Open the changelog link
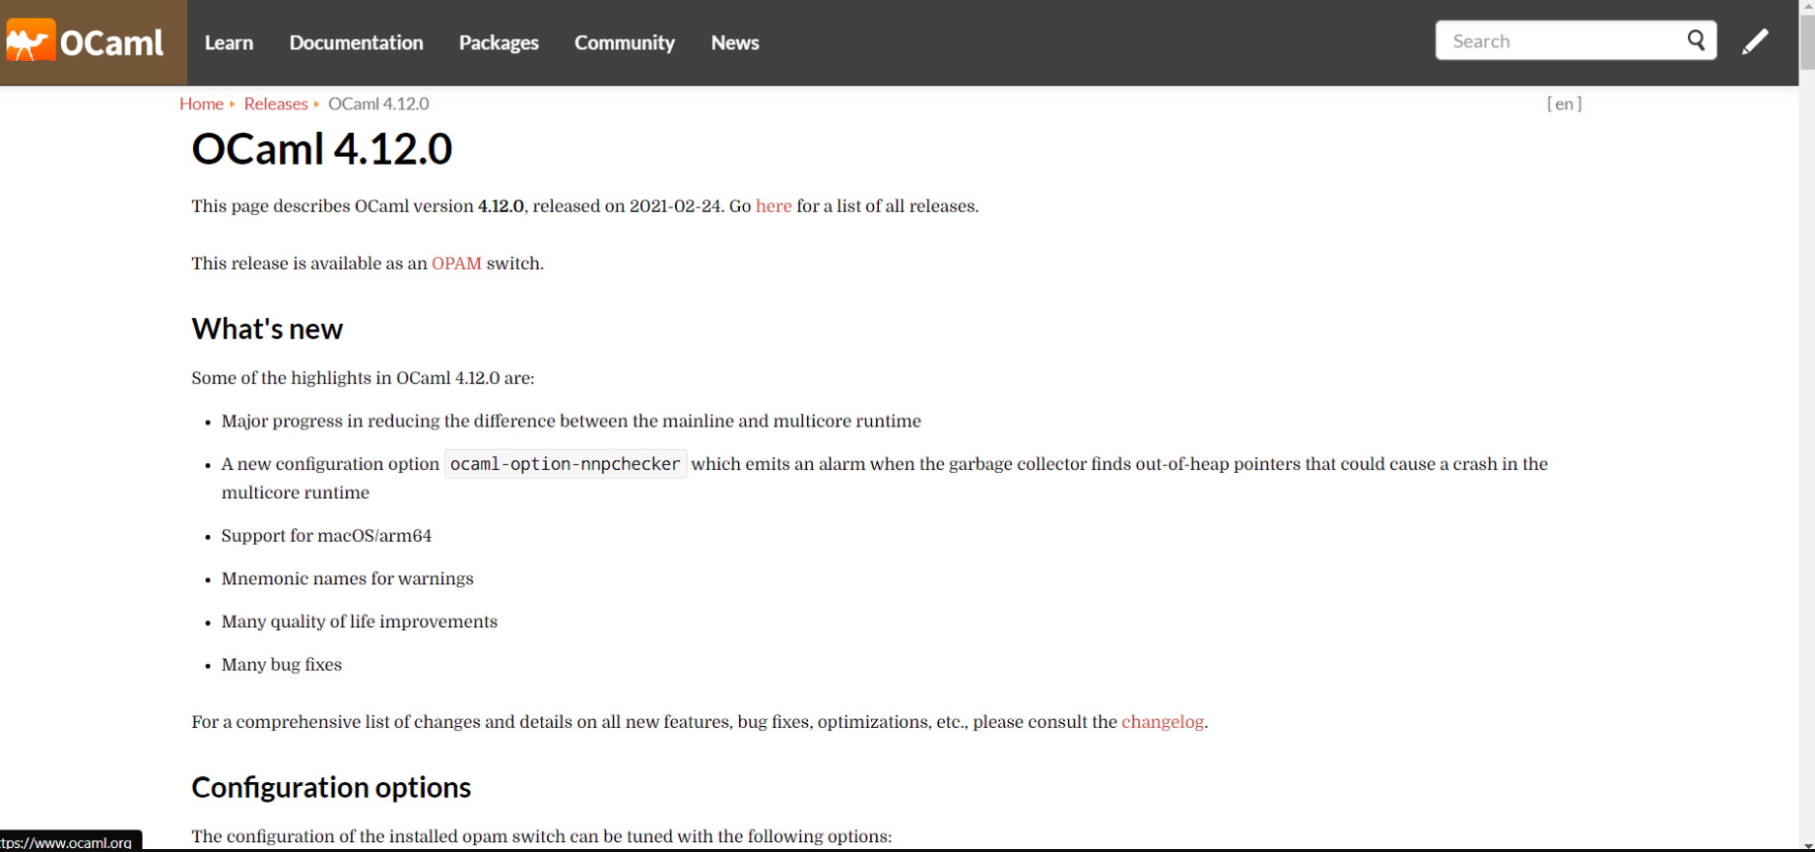1815x852 pixels. click(1163, 722)
